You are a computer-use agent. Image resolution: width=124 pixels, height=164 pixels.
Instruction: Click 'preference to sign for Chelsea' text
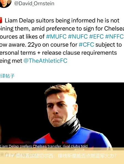(85, 28)
